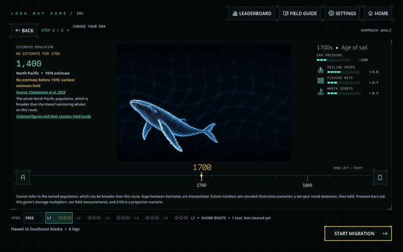Screen dimensions: 403x252
Task: Click the sailing ships icon
Action: (320, 69)
